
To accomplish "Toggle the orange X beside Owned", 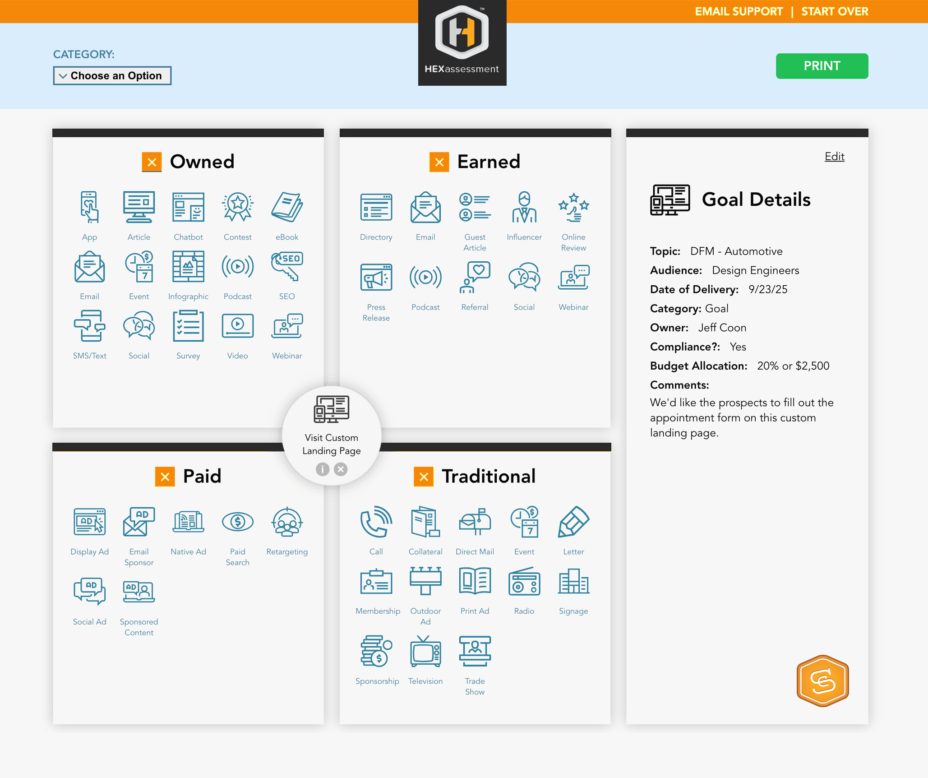I will pos(152,162).
